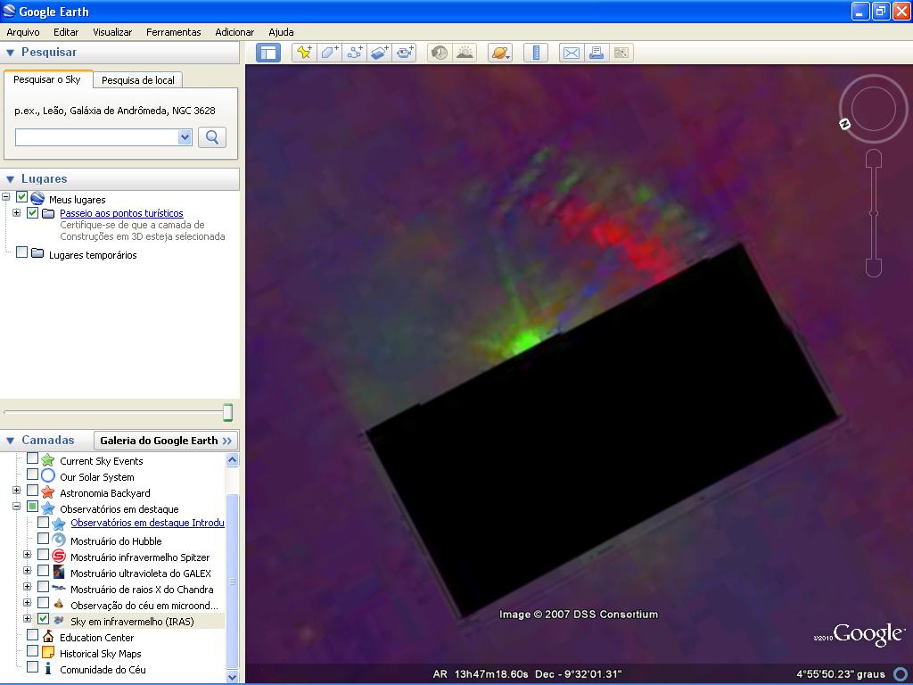Select Sky em infravermelho (IRAS) row

coord(132,622)
